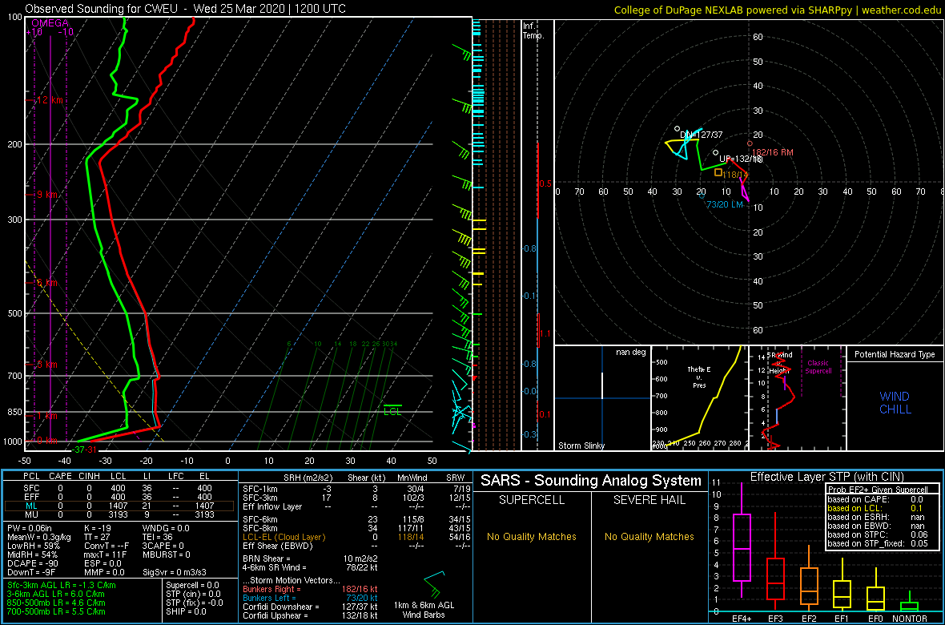The image size is (945, 625).
Task: Click the 'PW = 0.06in' value
Action: pyautogui.click(x=30, y=530)
